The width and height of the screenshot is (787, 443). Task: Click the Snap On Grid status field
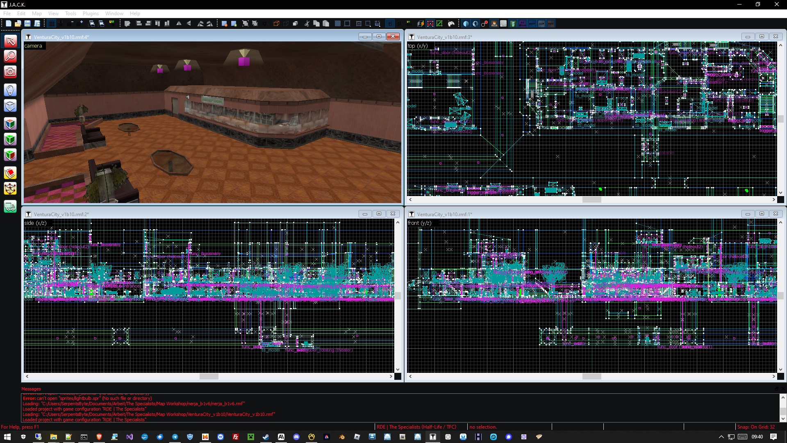(x=756, y=427)
